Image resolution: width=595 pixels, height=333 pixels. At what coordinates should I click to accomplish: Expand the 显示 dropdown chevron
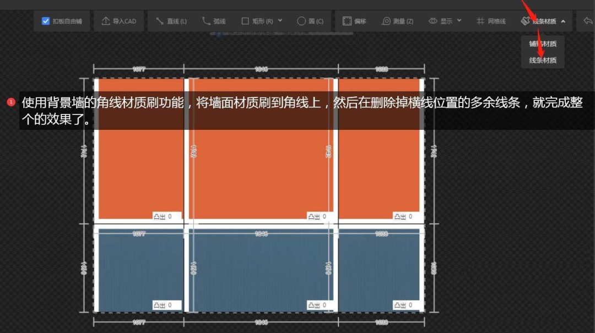coord(459,21)
